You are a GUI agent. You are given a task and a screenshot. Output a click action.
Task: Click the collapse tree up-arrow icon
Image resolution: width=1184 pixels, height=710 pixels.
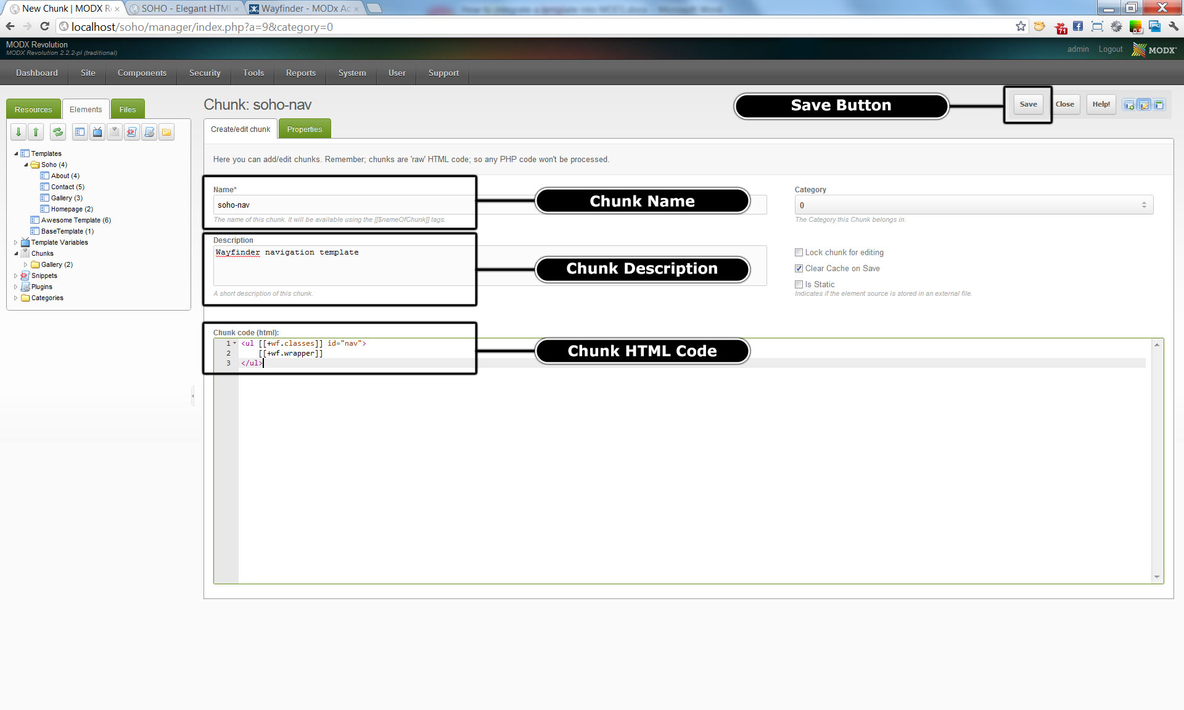(x=36, y=132)
